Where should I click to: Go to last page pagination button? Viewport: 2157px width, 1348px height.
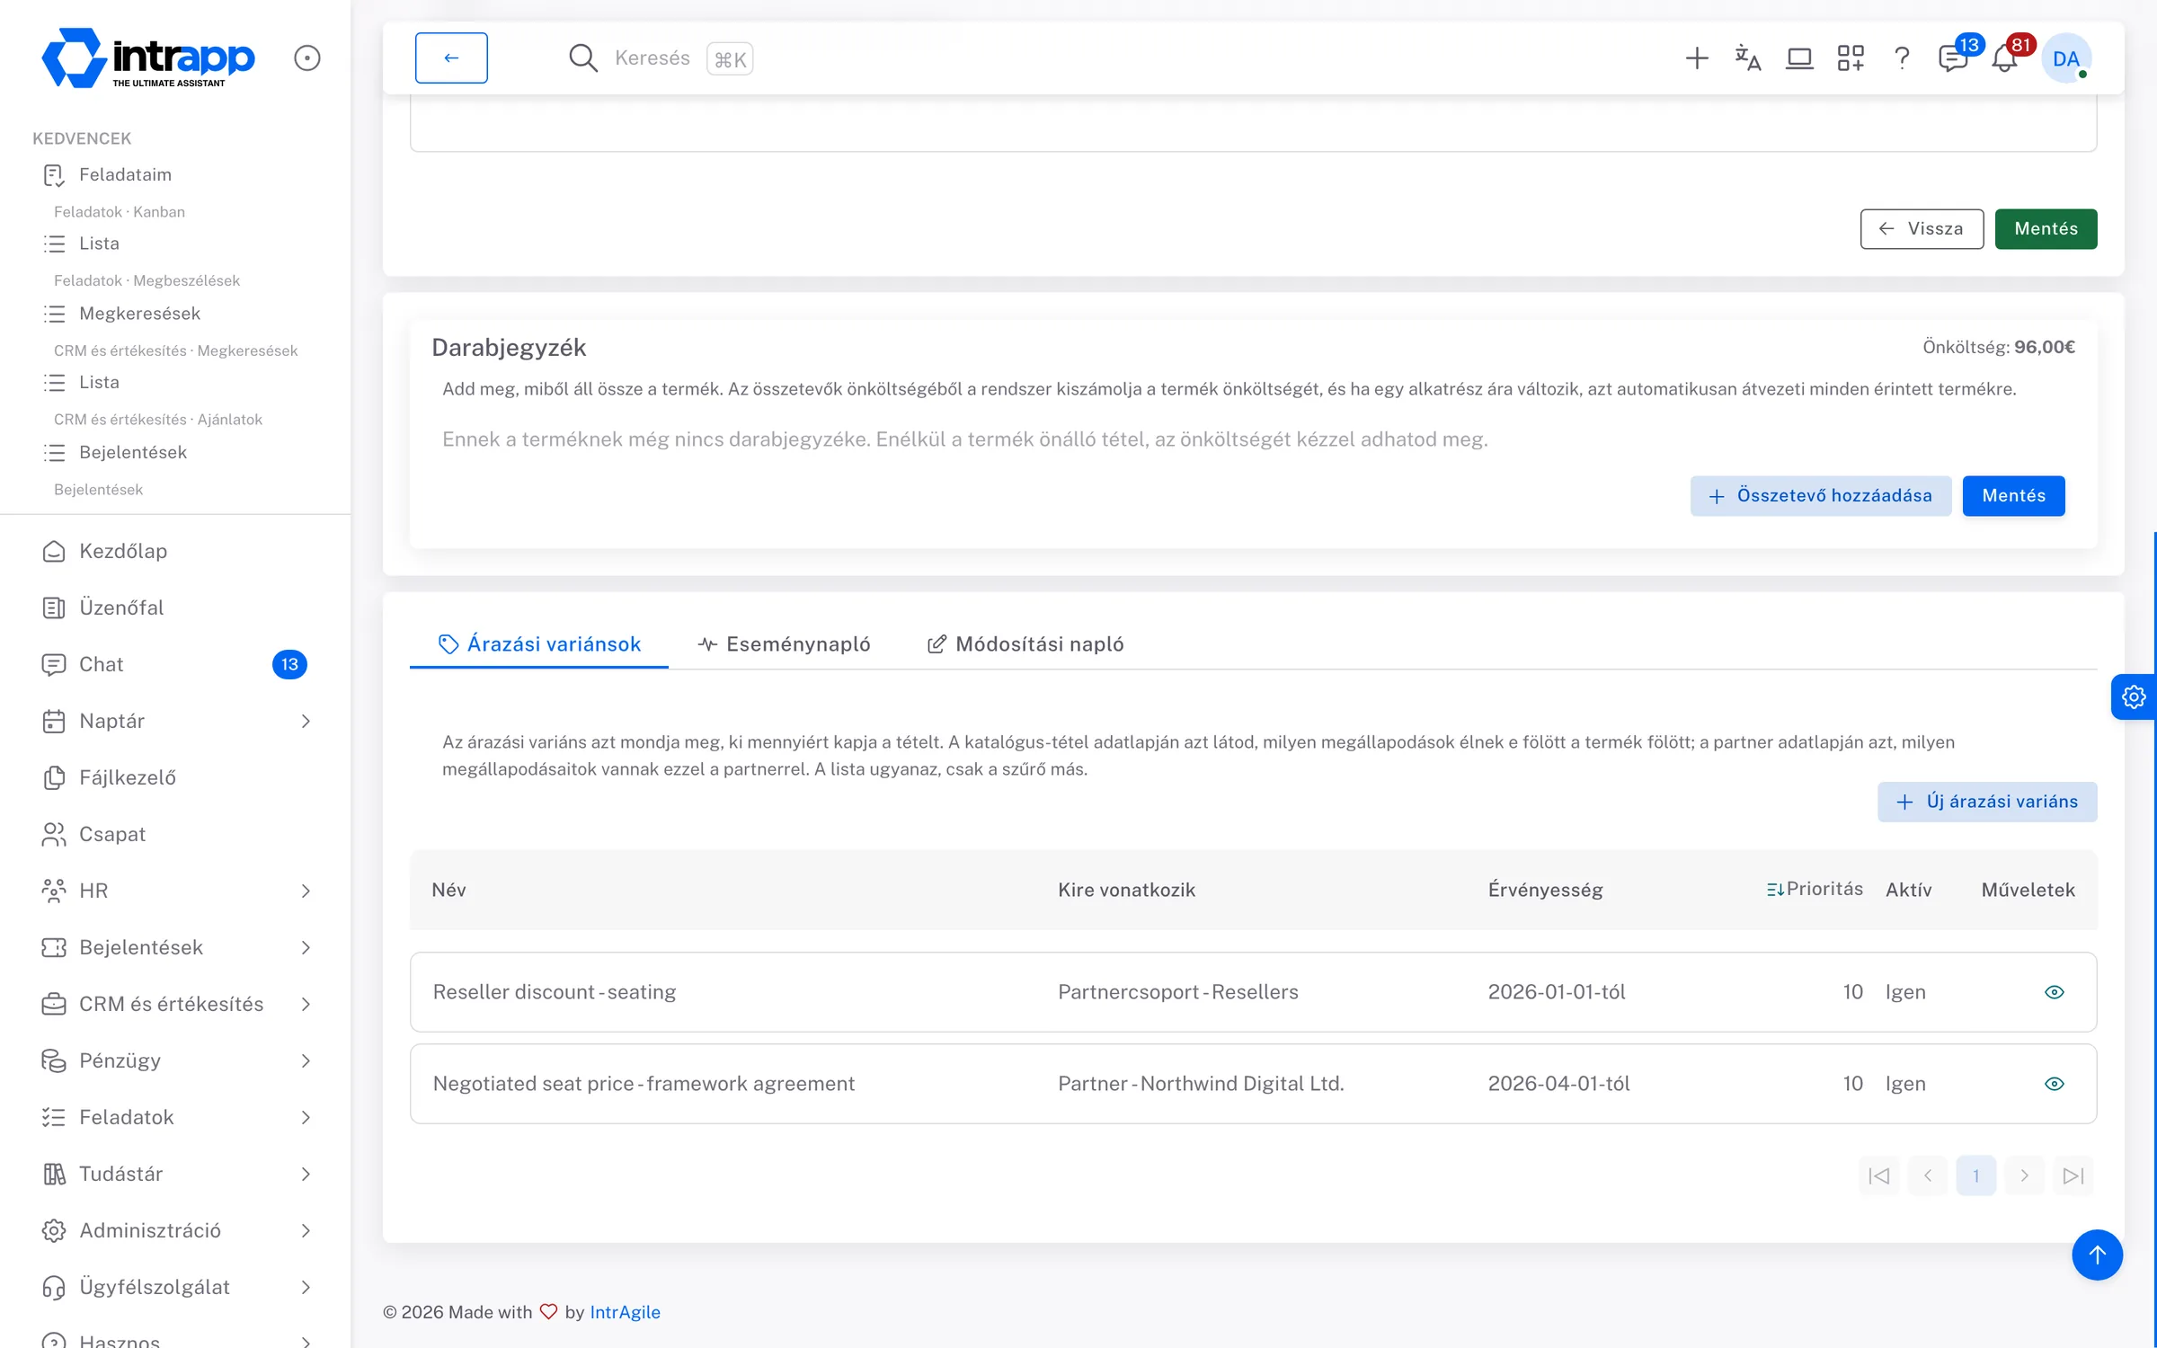2073,1175
